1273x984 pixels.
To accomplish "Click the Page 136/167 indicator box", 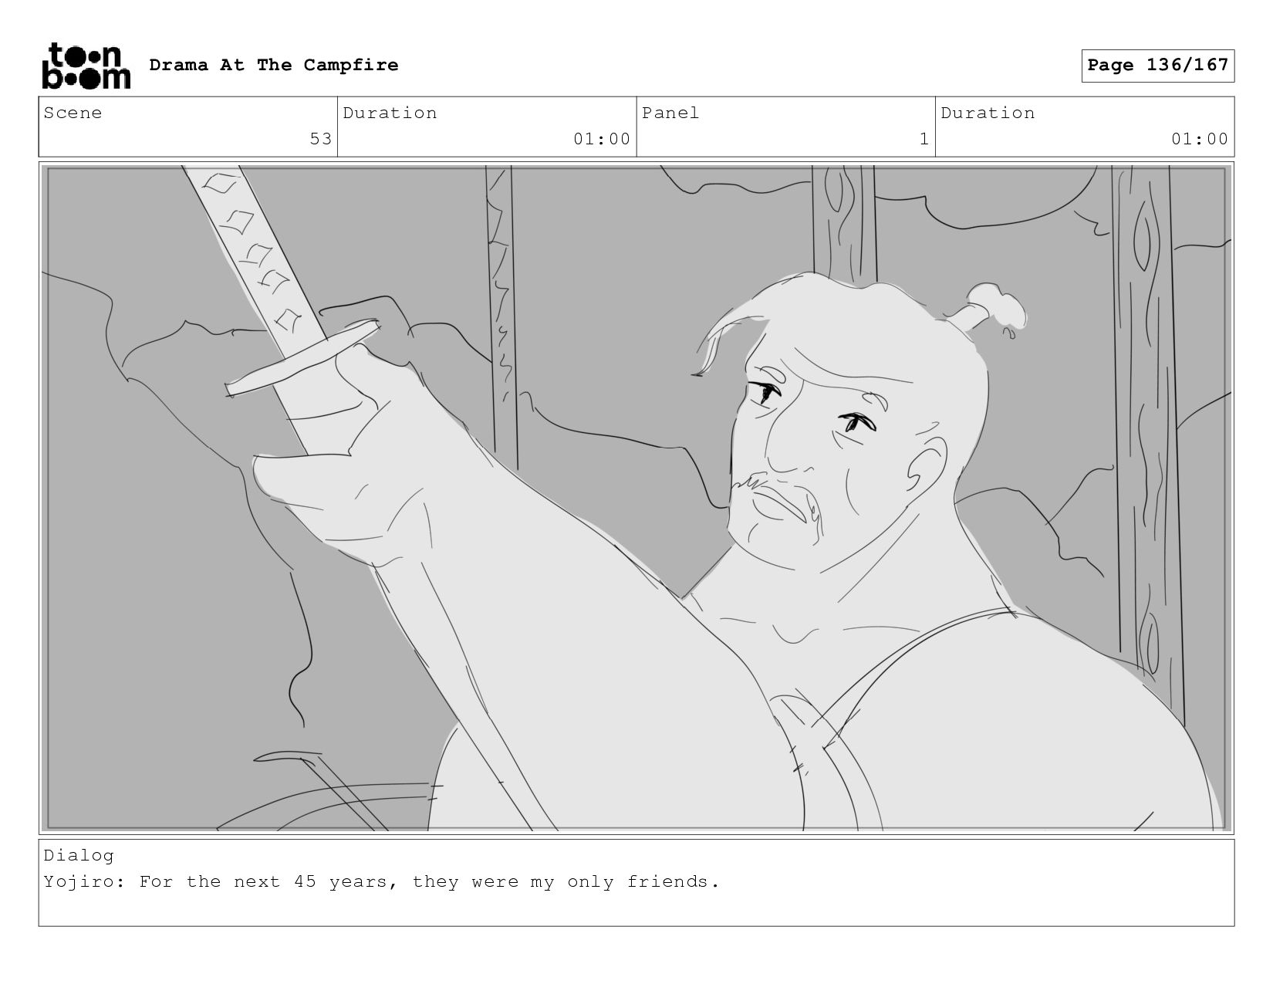I will [1157, 66].
